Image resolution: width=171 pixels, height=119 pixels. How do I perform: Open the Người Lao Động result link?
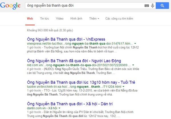pyautogui.click(x=74, y=61)
